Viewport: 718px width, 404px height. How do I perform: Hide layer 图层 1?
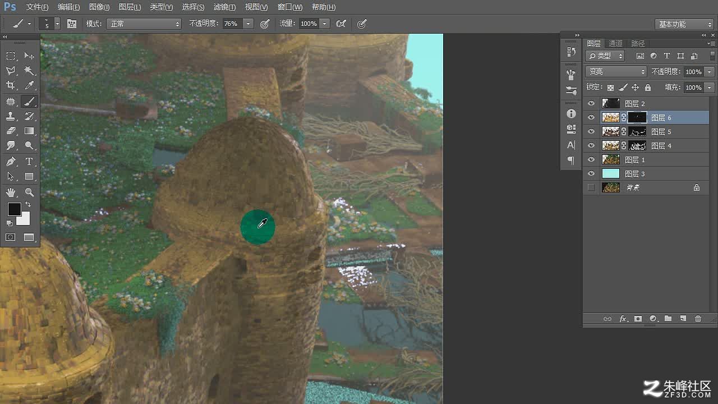pyautogui.click(x=591, y=159)
